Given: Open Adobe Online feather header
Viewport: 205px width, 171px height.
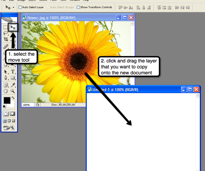Looking at the screenshot, I should click(x=9, y=20).
